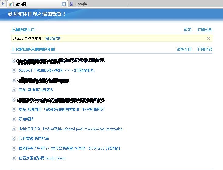
Task: Dismiss the yellow notice bar
Action: click(208, 38)
